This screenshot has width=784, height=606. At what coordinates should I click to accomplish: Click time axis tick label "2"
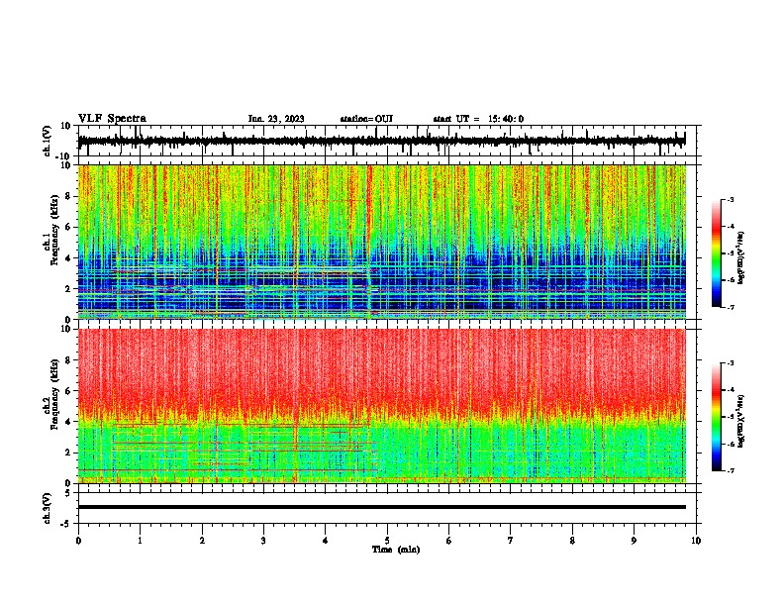pyautogui.click(x=202, y=541)
